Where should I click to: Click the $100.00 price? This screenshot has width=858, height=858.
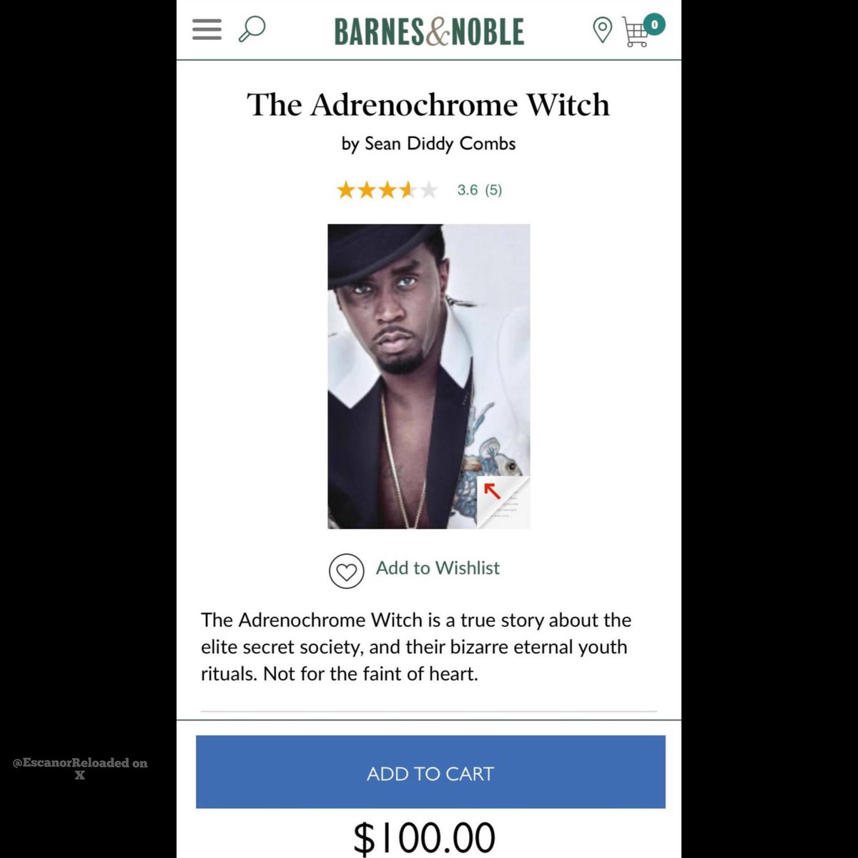click(x=425, y=838)
